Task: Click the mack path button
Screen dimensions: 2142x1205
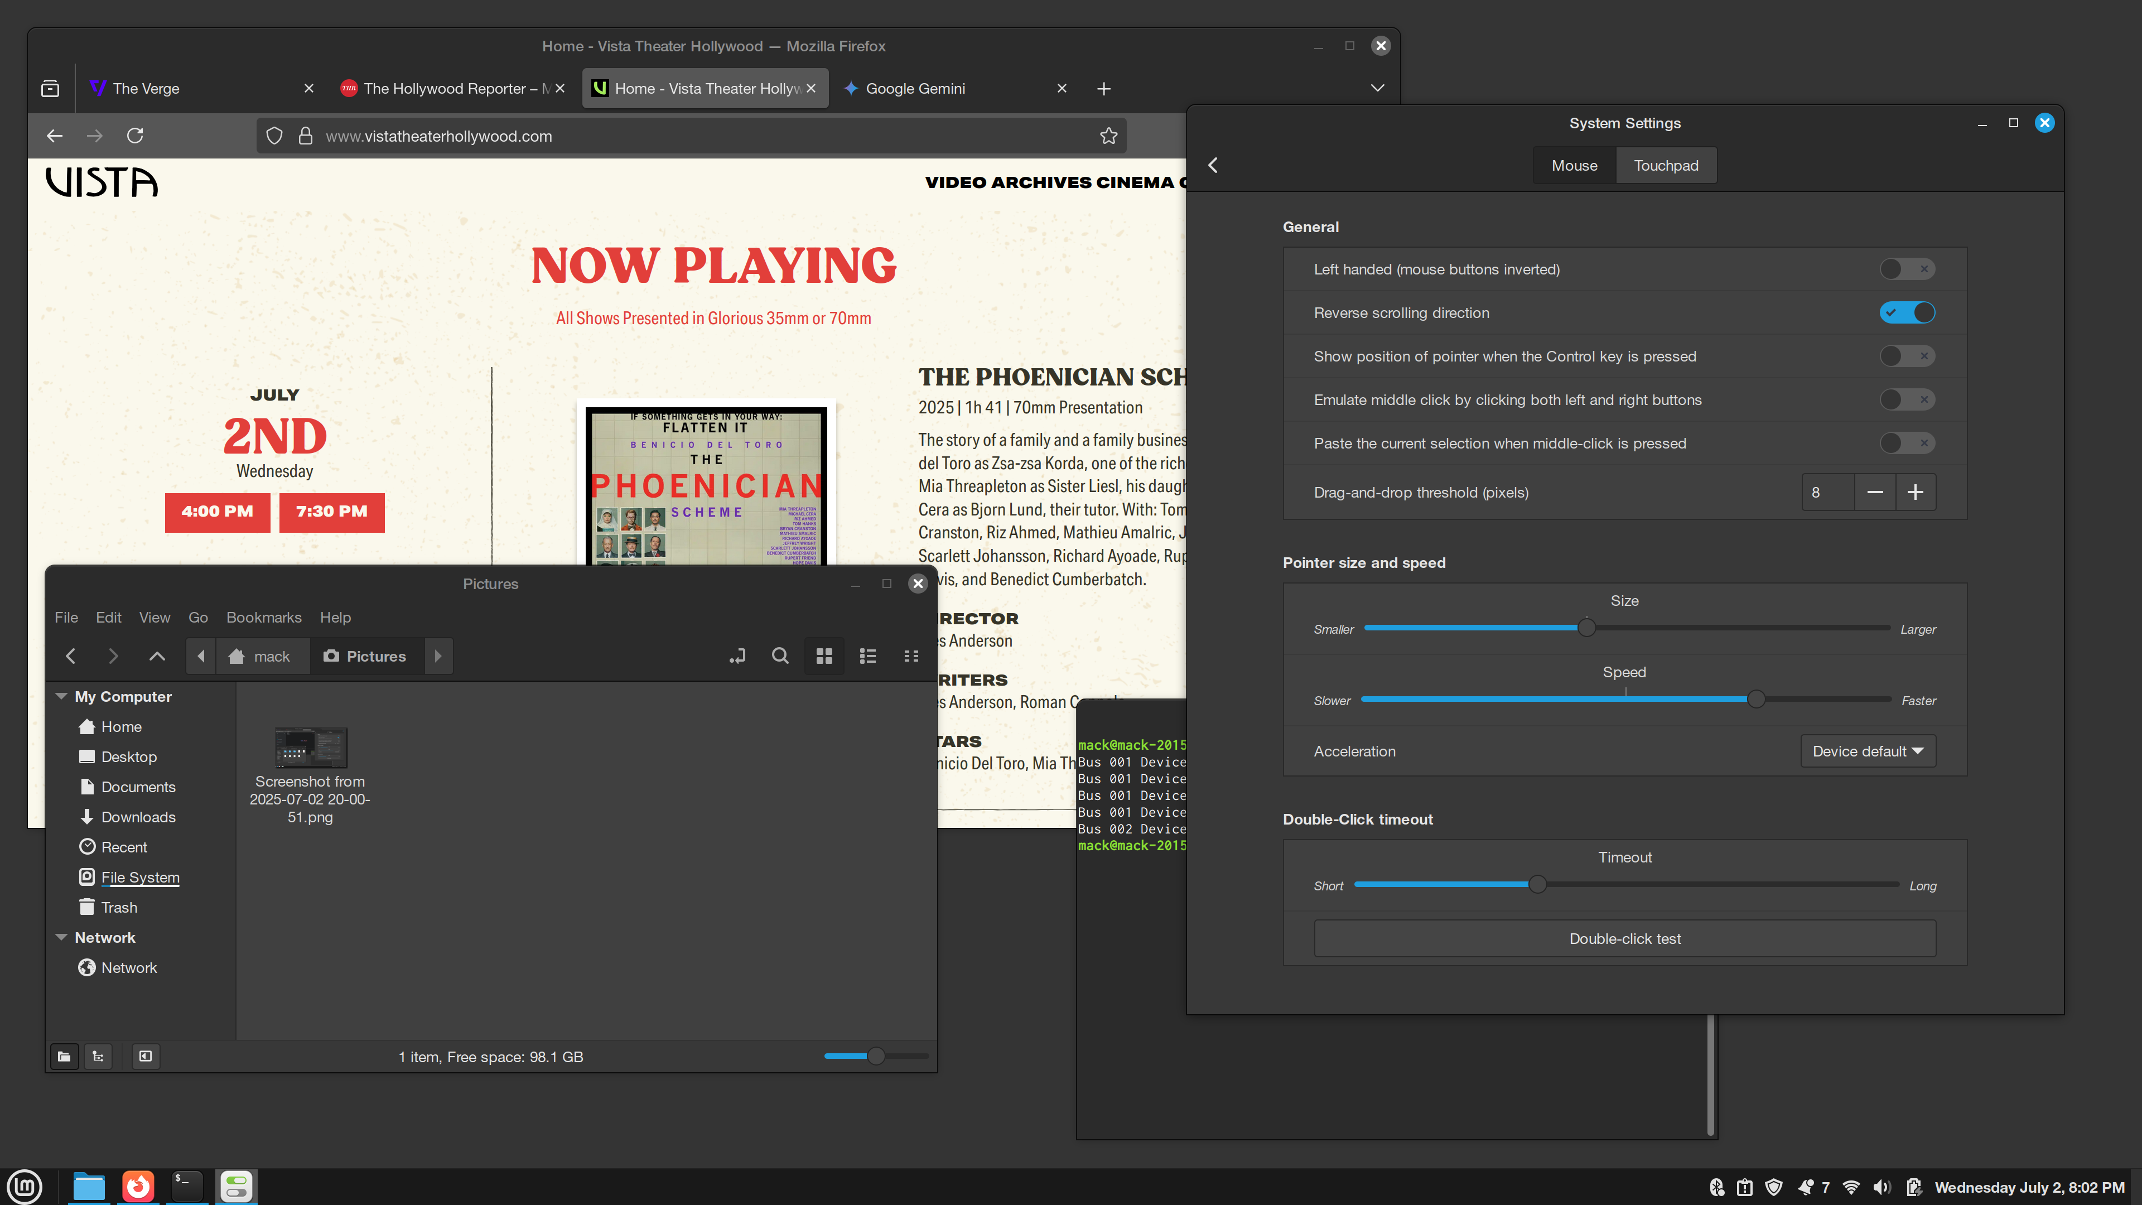Action: 262,656
